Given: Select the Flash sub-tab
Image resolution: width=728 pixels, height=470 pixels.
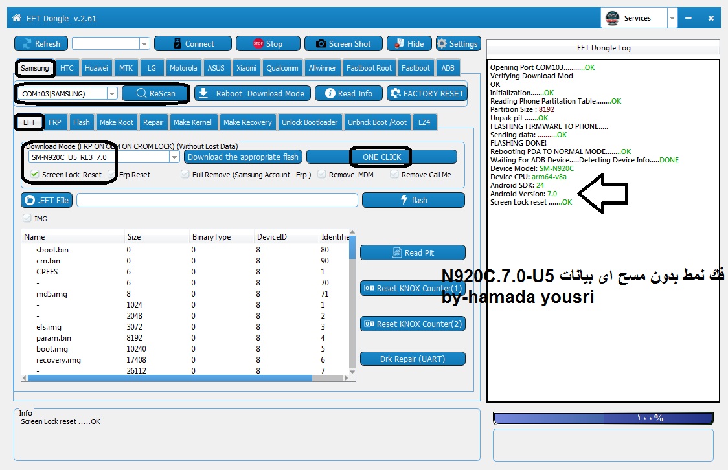Looking at the screenshot, I should point(81,122).
